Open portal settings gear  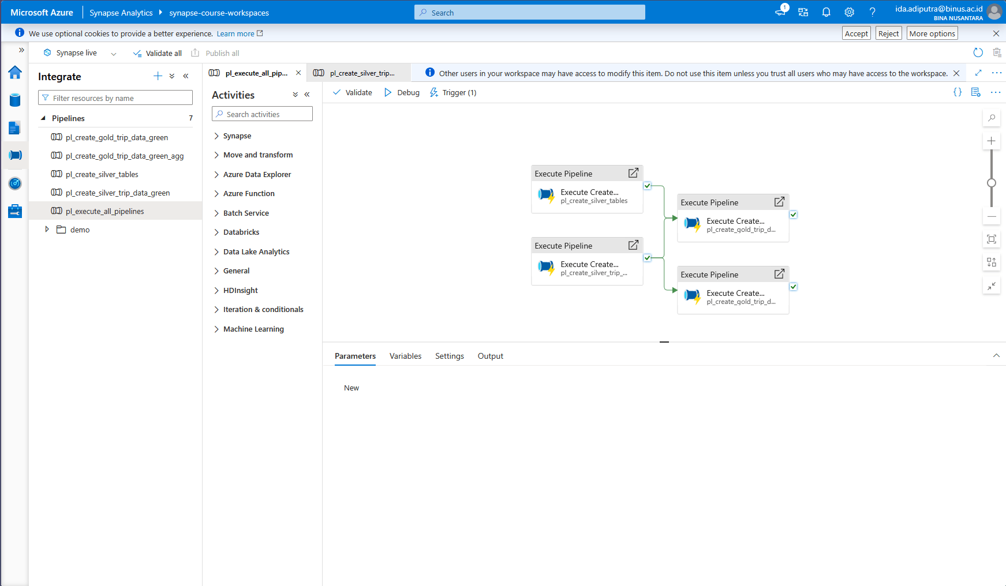tap(849, 12)
